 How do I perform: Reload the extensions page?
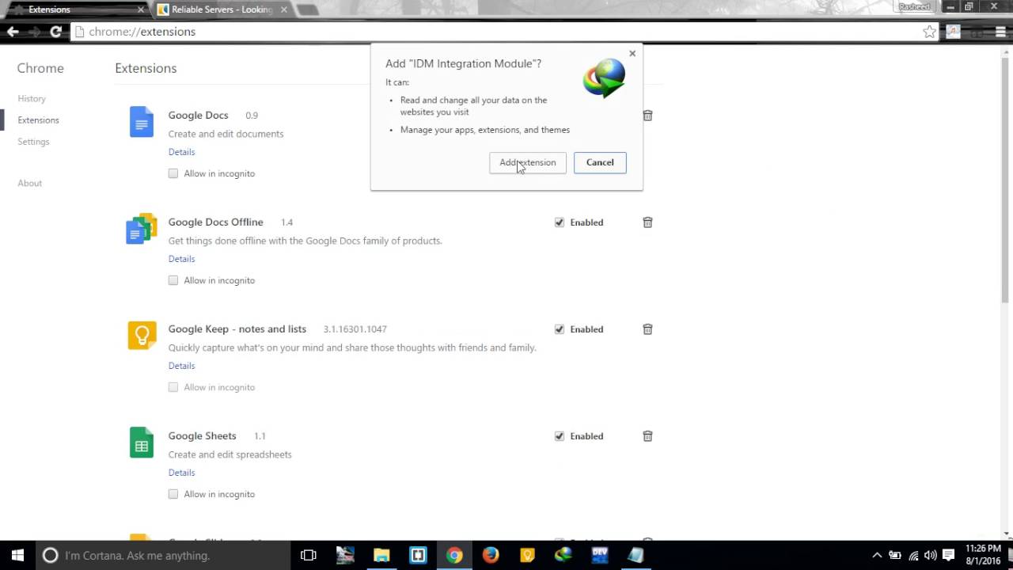(55, 32)
